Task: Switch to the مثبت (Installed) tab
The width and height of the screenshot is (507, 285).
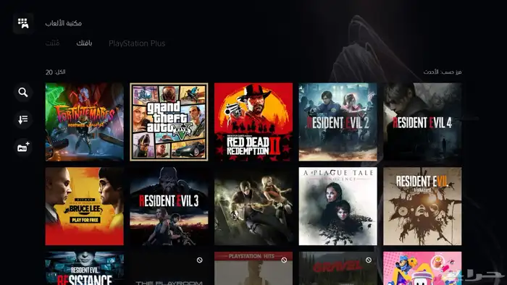Action: (x=52, y=43)
